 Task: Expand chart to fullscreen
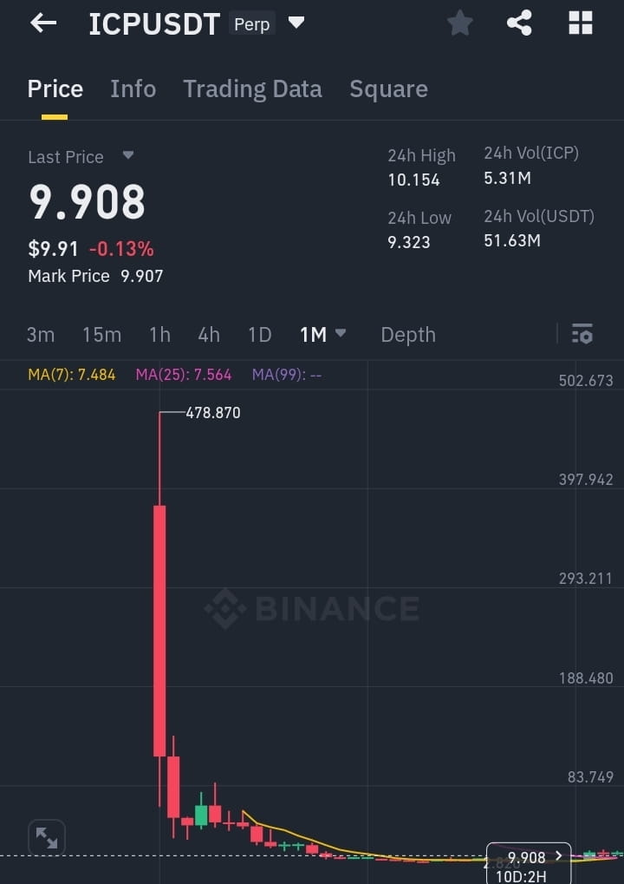(x=47, y=838)
